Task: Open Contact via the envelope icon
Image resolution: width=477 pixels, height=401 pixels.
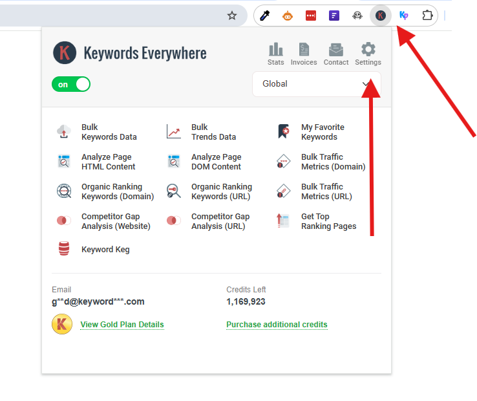Action: 336,50
